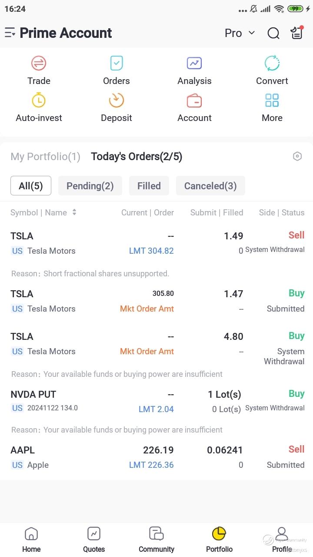Open the notifications icon with red dot
This screenshot has height=557, width=313.
297,33
